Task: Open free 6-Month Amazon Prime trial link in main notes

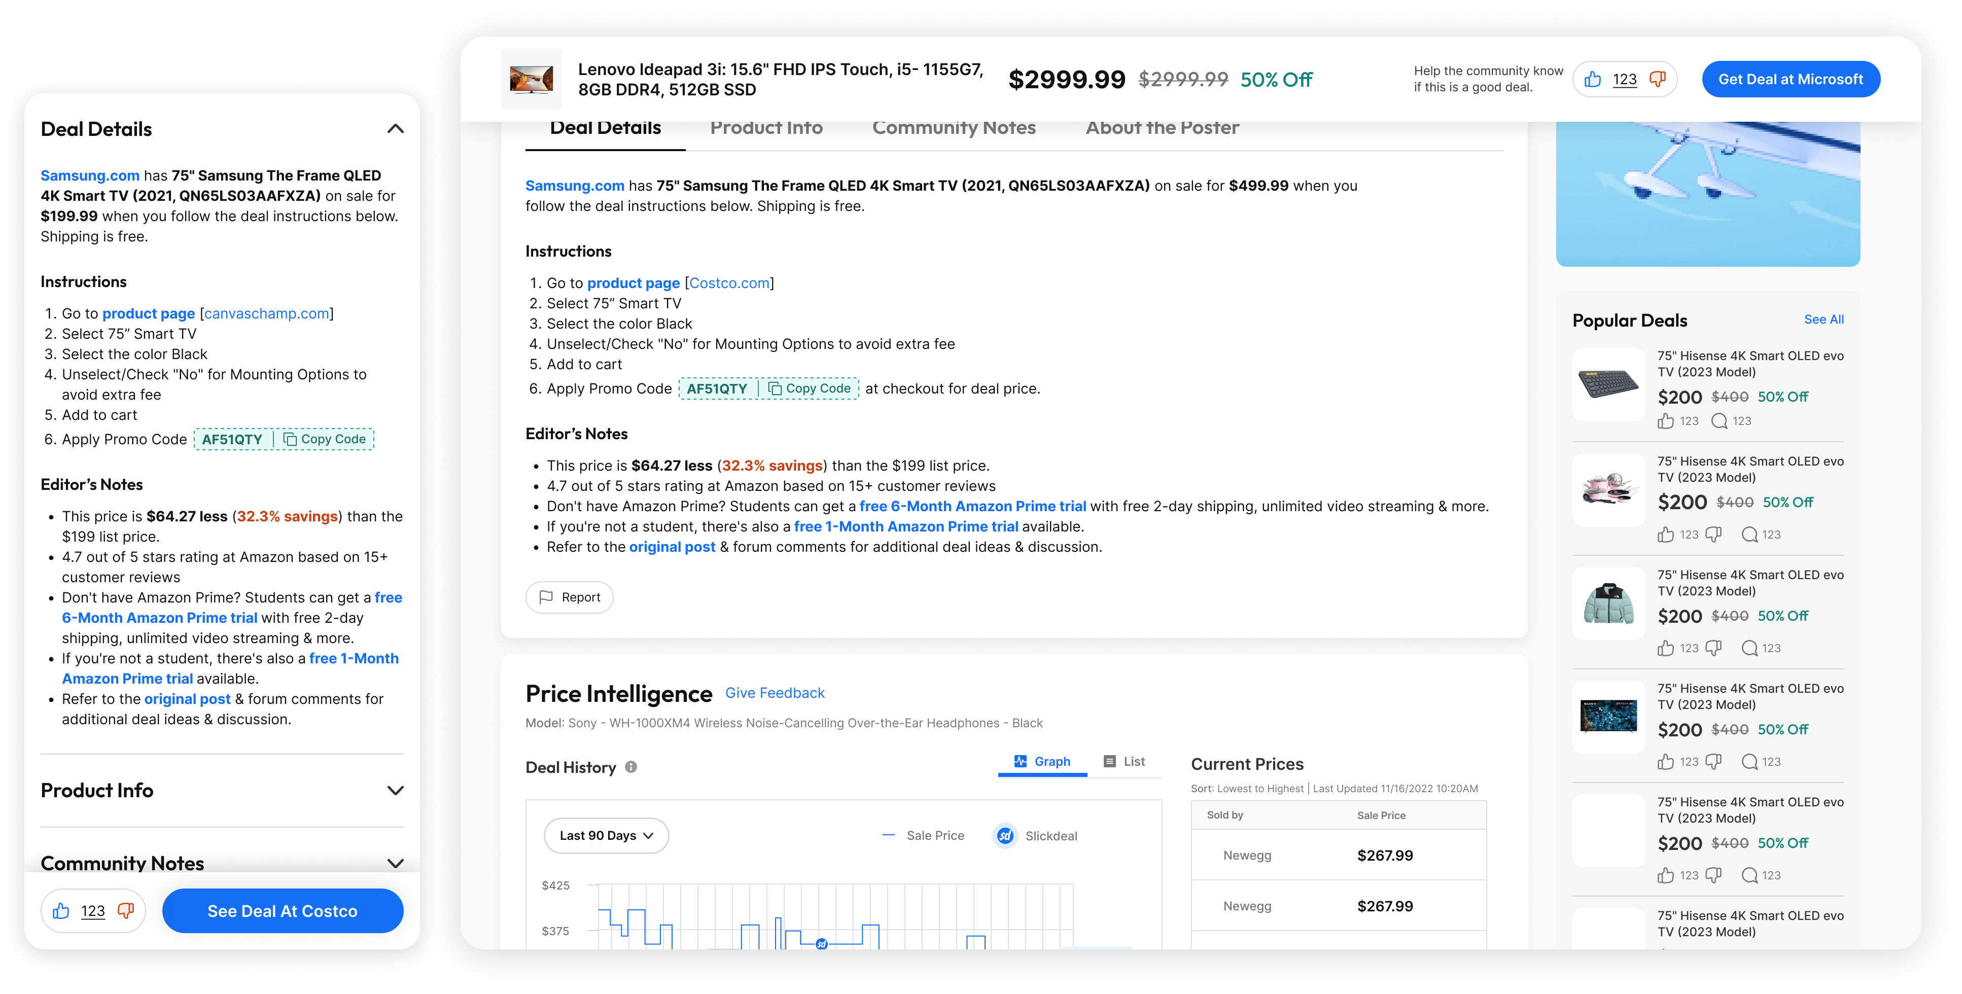Action: (972, 507)
